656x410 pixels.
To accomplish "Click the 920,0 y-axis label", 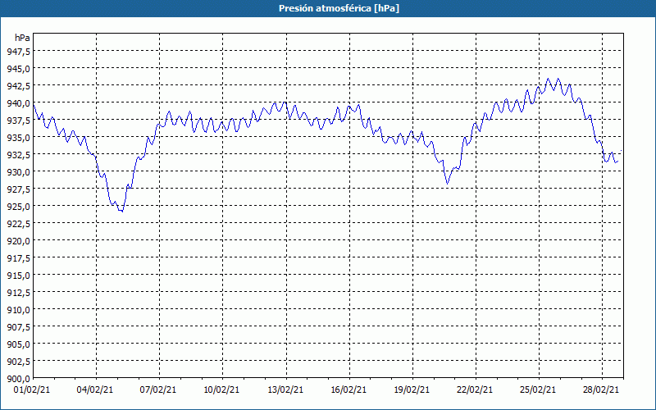I will tap(18, 240).
